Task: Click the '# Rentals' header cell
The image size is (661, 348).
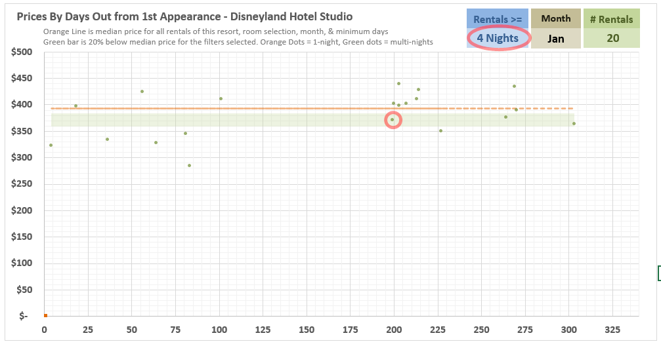Action: coord(612,19)
